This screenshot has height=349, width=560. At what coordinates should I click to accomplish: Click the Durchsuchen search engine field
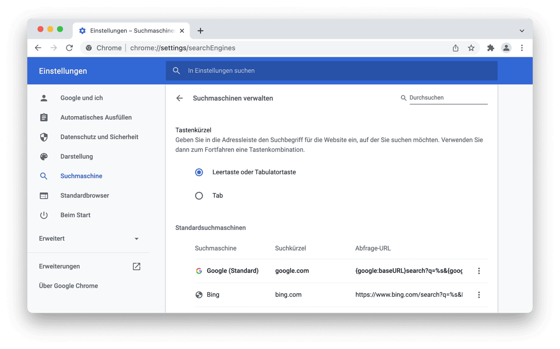tap(448, 98)
